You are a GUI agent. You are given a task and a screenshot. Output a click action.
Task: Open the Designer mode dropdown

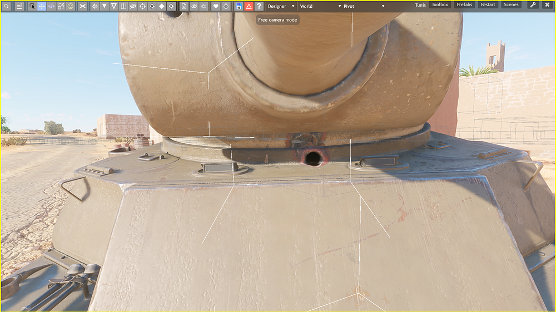pyautogui.click(x=281, y=6)
